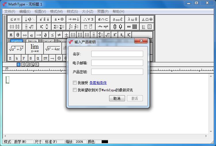Screen dimensions: 216x146
Task: Click the 取消 cancel button
Action: tap(117, 98)
